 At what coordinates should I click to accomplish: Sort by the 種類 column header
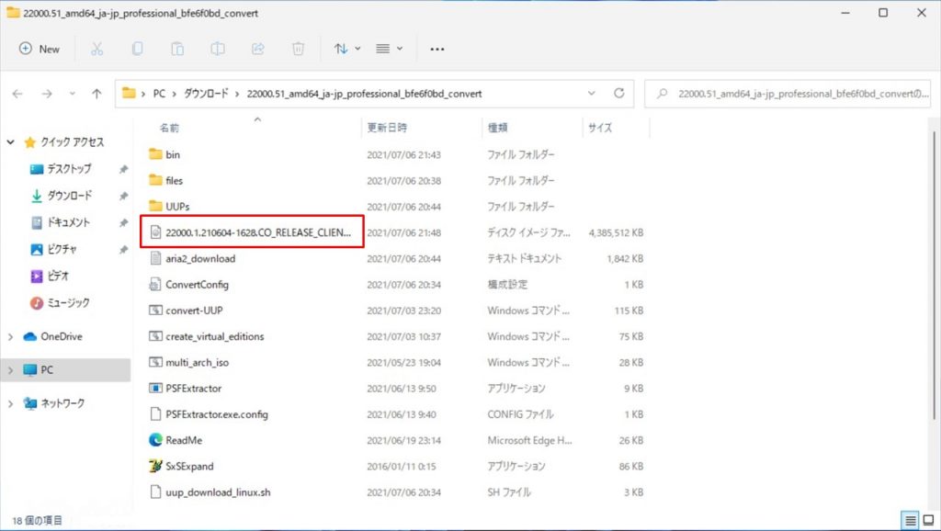(497, 127)
